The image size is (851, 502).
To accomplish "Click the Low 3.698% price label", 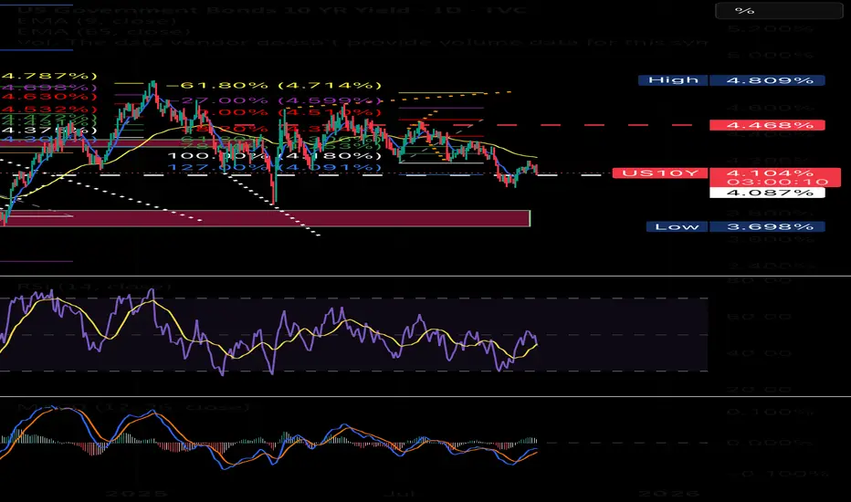I will click(735, 226).
